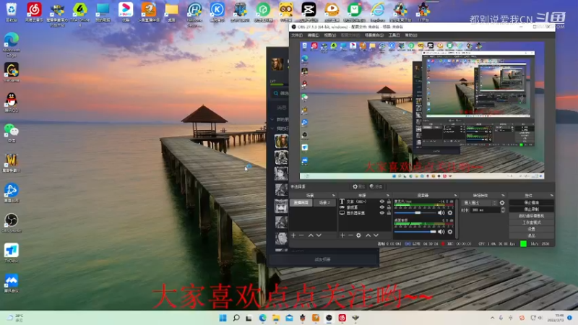The width and height of the screenshot is (578, 325).
Task: Open the CapCut desktop icon
Action: coord(309,12)
